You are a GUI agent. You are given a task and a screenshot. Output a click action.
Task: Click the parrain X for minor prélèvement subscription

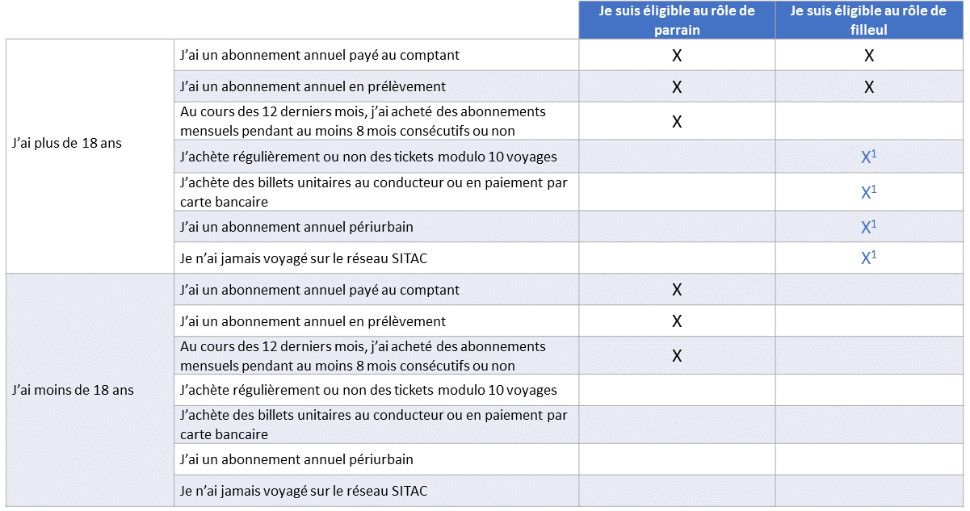(x=677, y=321)
